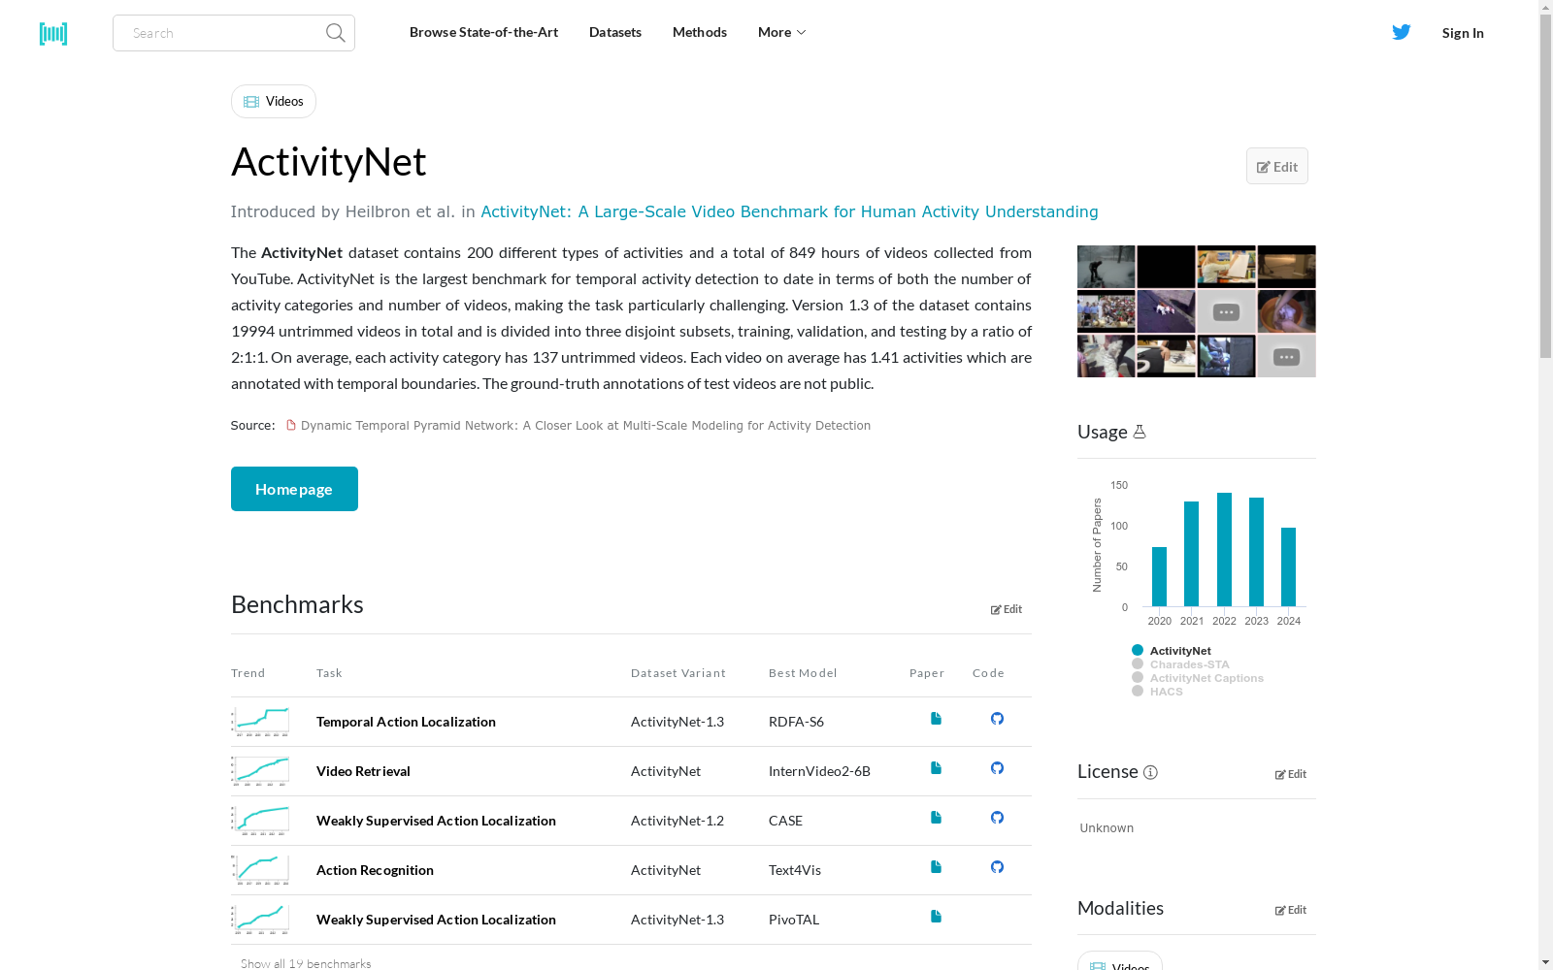1553x970 pixels.
Task: Open paper icon for Temporal Action Localization row
Action: [936, 719]
